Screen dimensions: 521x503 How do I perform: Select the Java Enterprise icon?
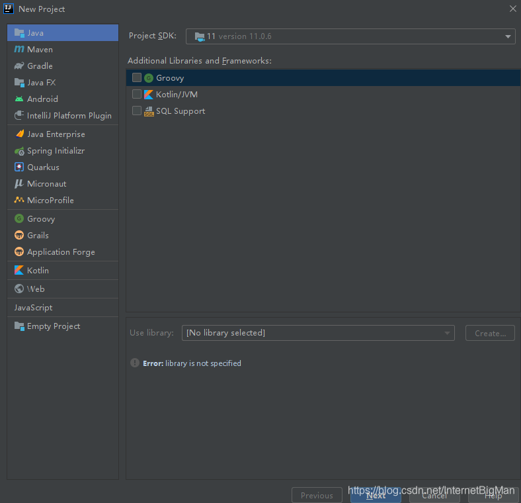(x=20, y=134)
